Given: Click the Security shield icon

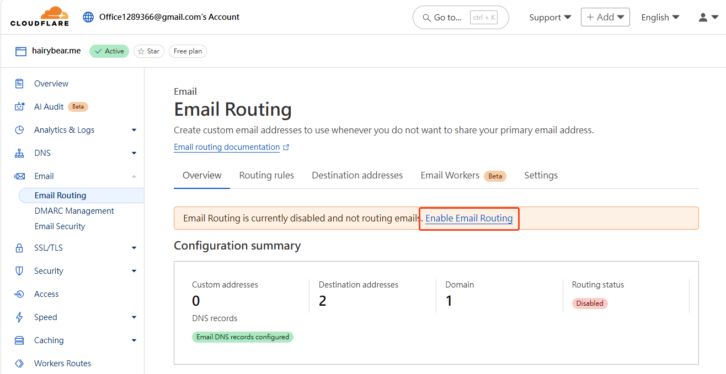Looking at the screenshot, I should (19, 271).
